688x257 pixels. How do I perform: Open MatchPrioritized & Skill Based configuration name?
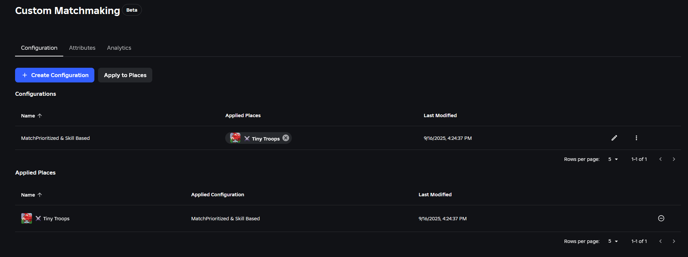point(56,138)
